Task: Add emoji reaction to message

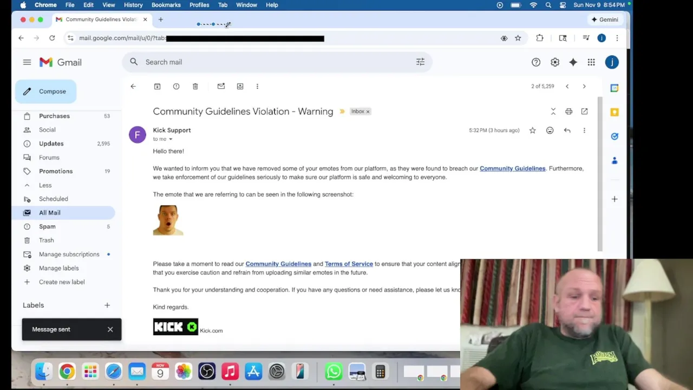Action: [x=550, y=131]
